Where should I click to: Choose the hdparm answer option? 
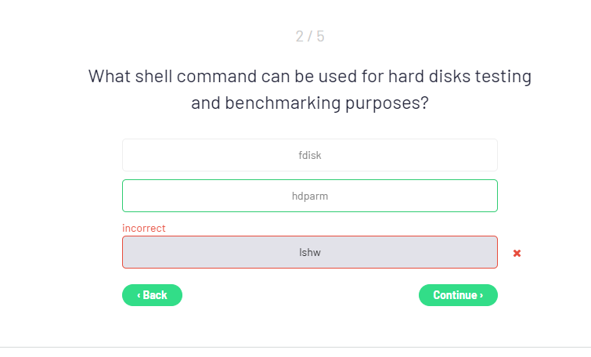[309, 196]
